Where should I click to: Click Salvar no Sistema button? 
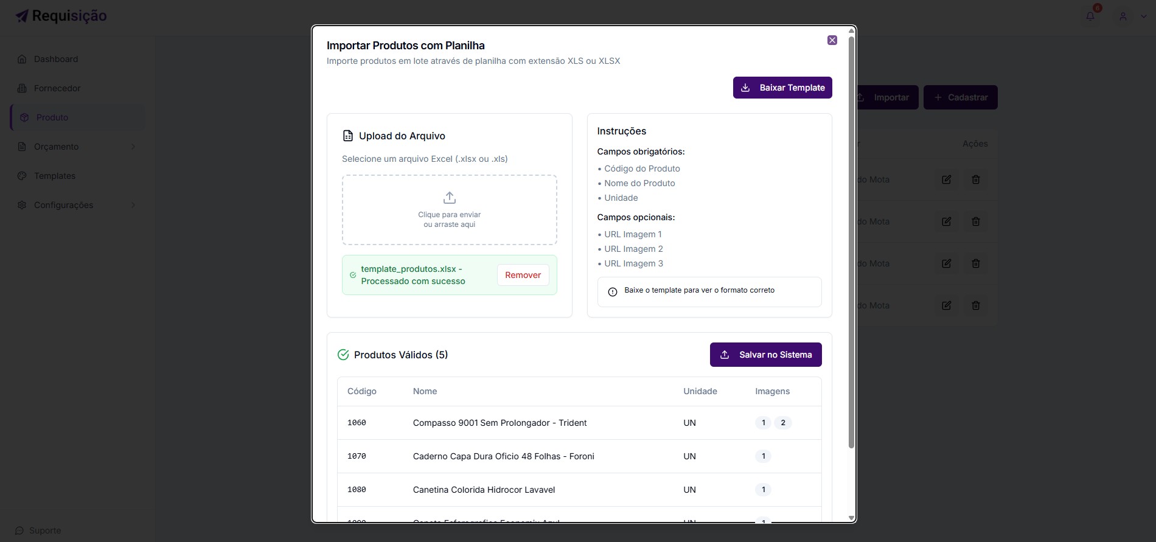(x=765, y=355)
